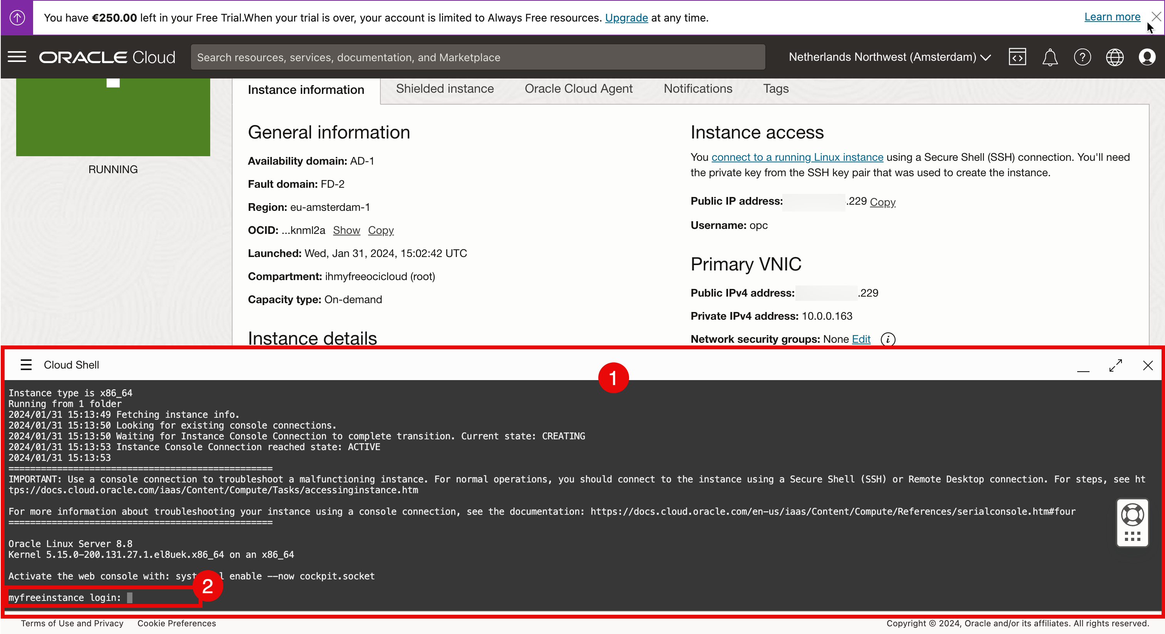
Task: Open the Tags tab
Action: pyautogui.click(x=776, y=88)
